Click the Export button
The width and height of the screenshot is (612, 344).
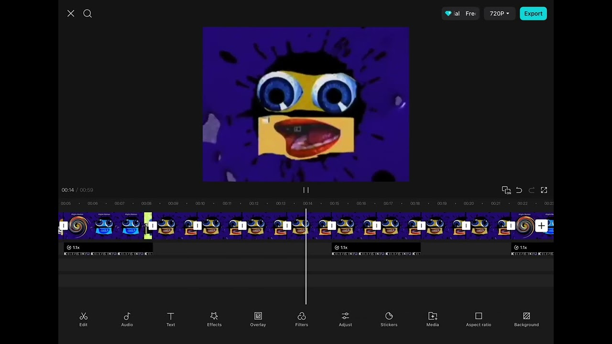(533, 13)
